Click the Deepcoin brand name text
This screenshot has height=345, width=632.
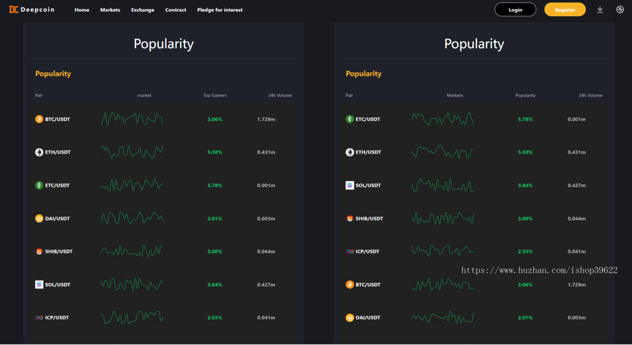[x=37, y=9]
